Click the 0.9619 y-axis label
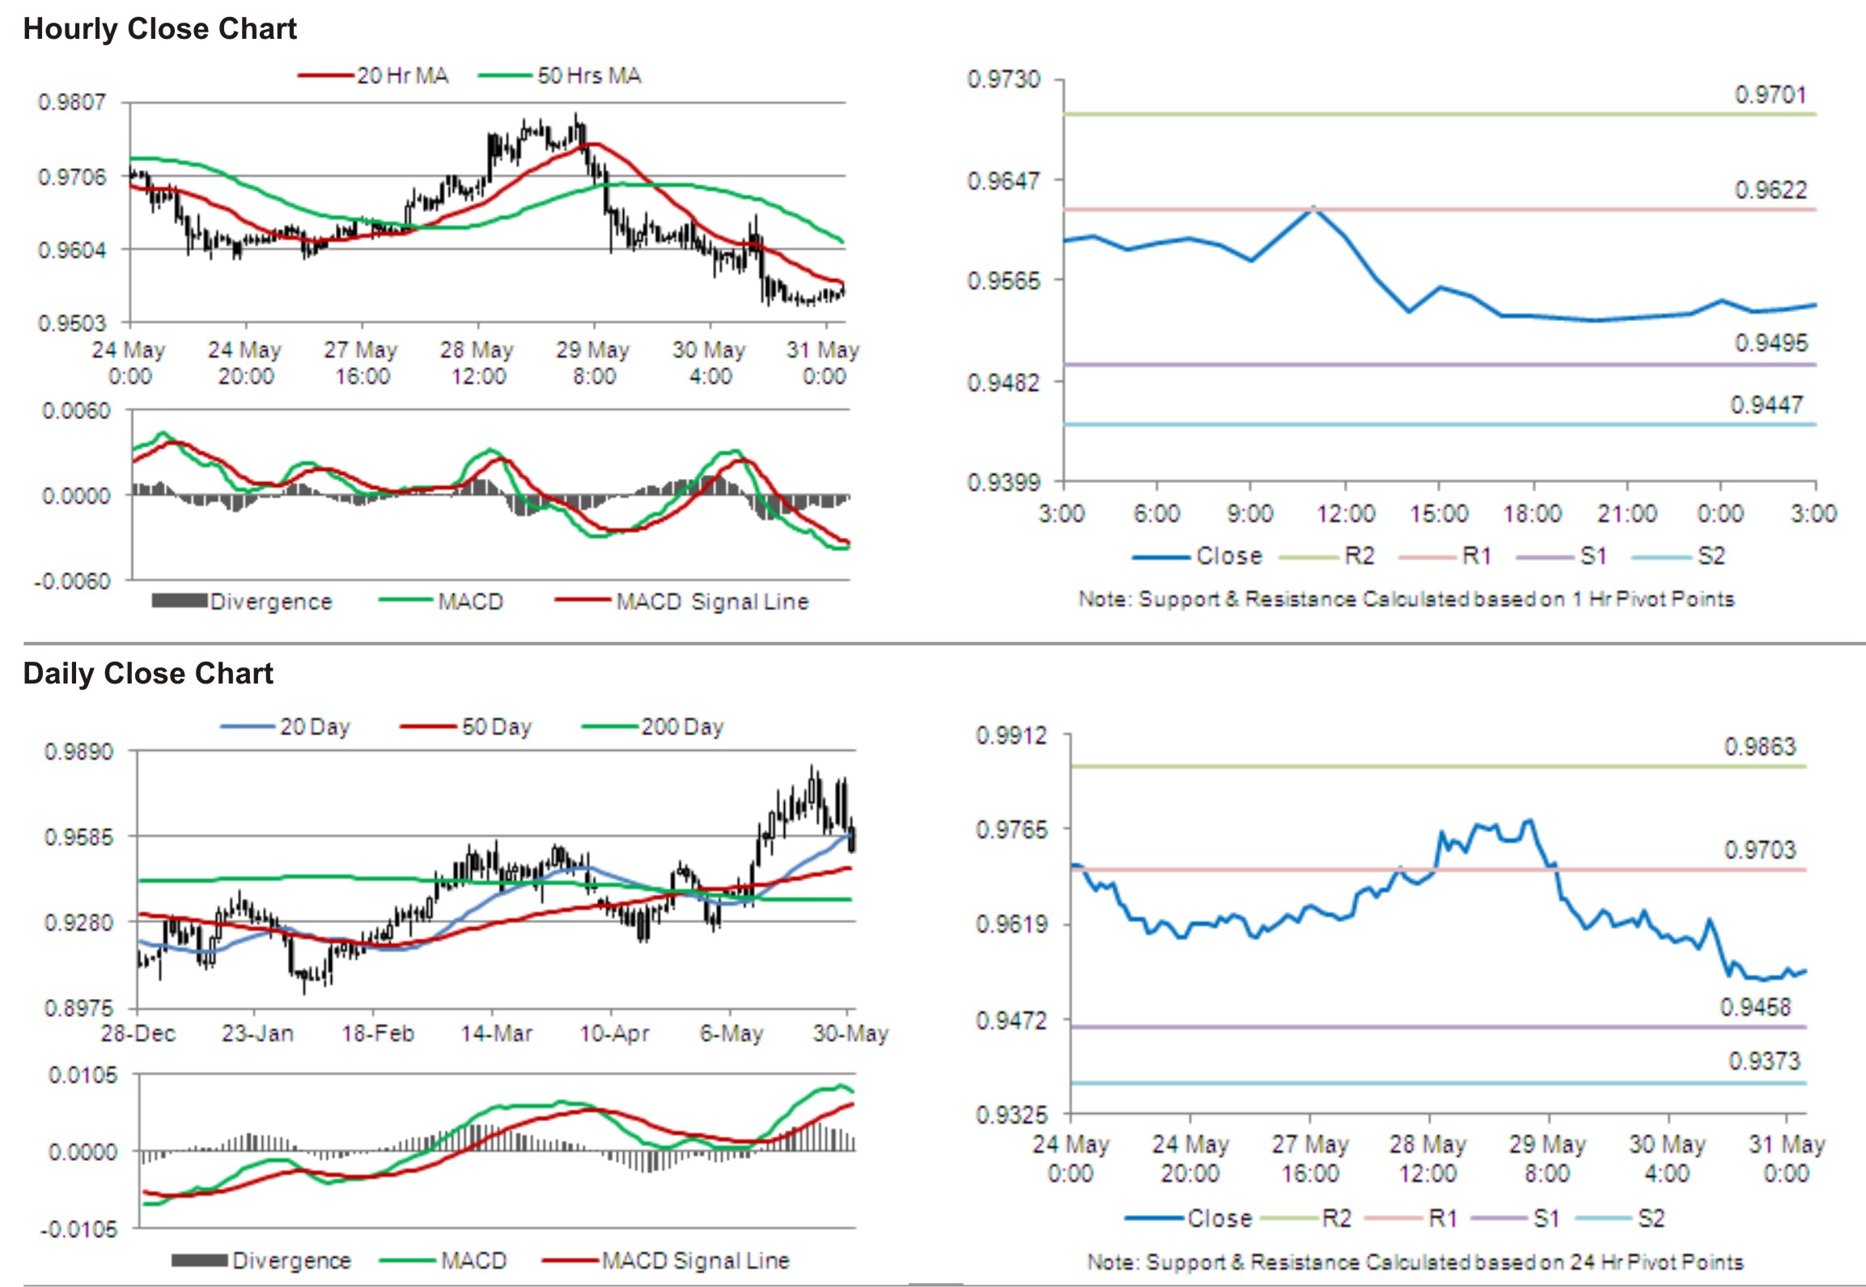Viewport: 1866px width, 1287px height. coord(1011,924)
